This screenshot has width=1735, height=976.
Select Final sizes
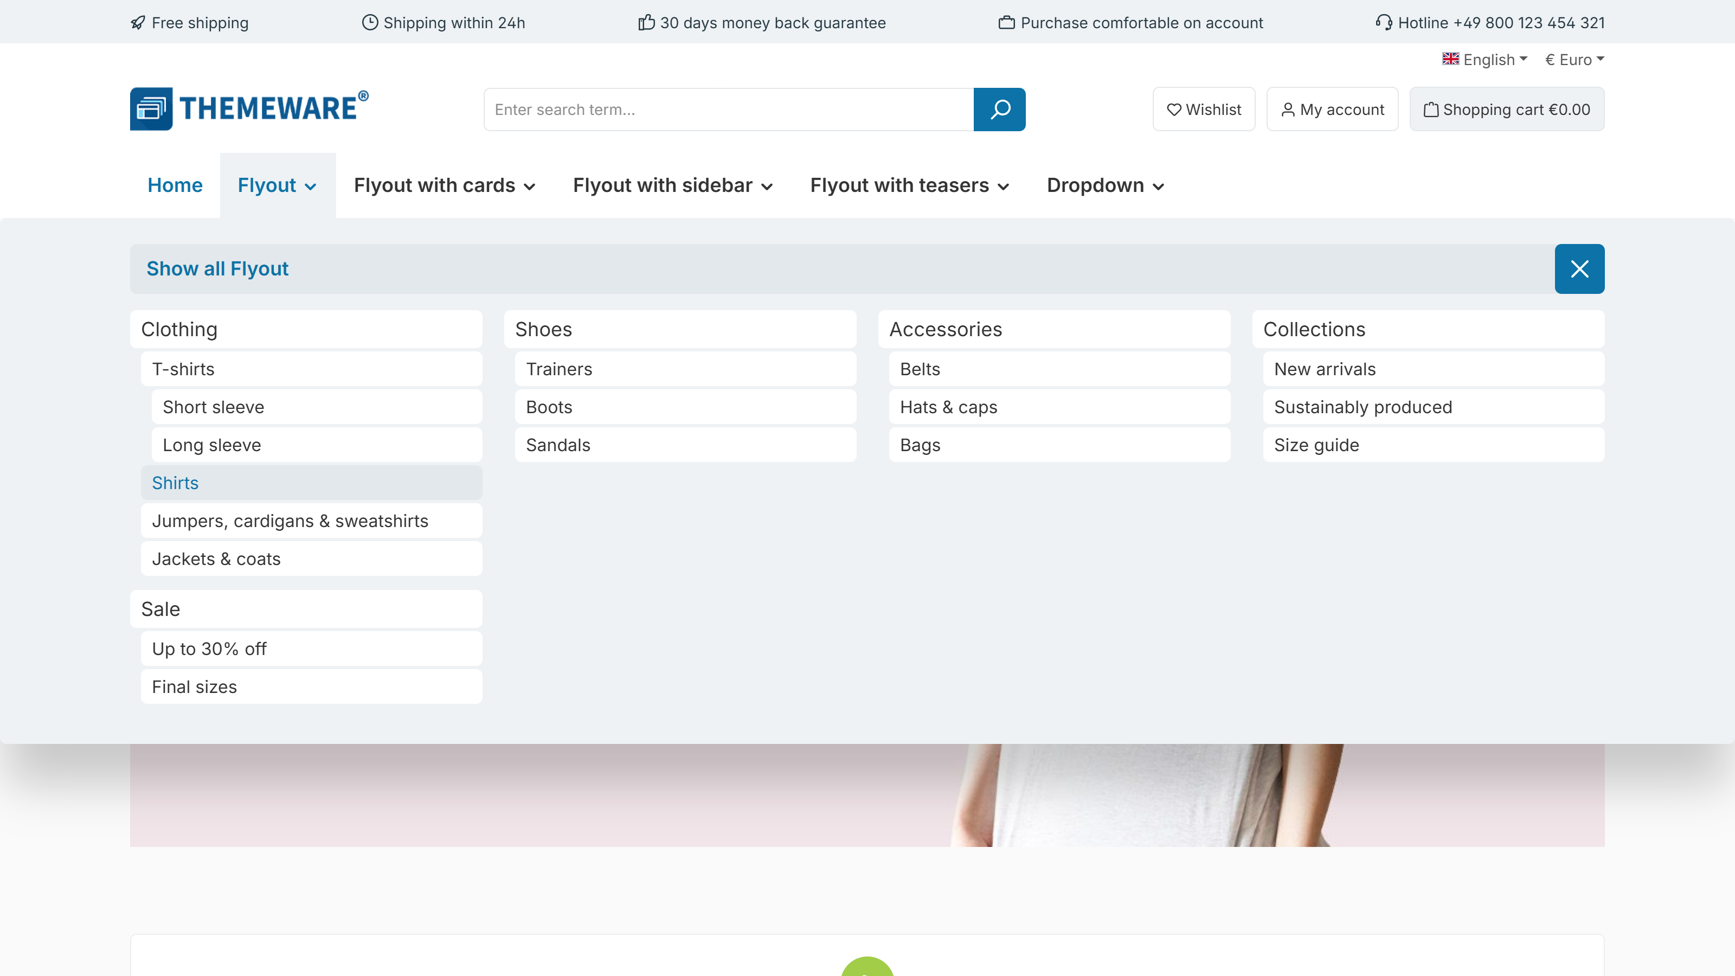312,686
